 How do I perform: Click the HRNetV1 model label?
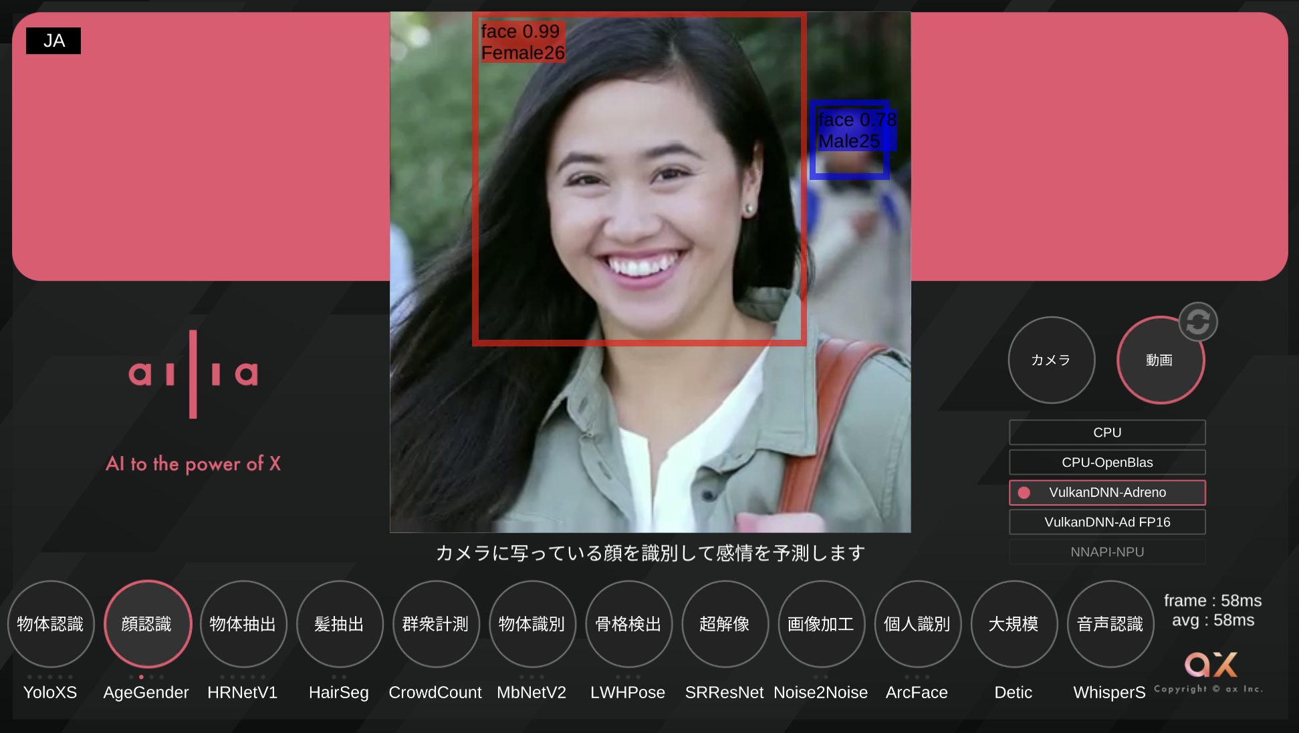(x=243, y=692)
